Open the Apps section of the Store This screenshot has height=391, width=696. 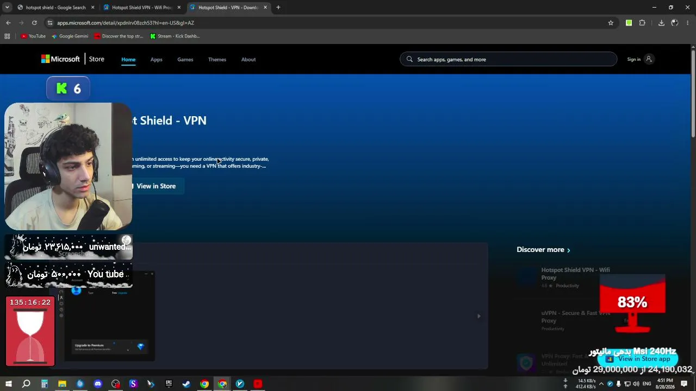point(157,59)
